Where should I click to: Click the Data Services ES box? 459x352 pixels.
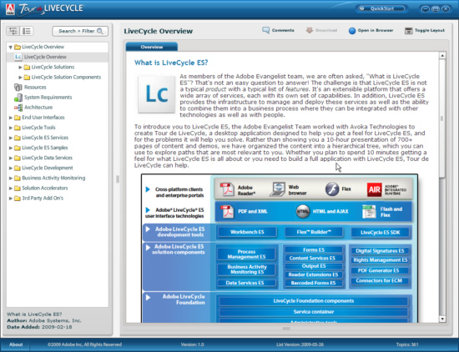coord(246,283)
